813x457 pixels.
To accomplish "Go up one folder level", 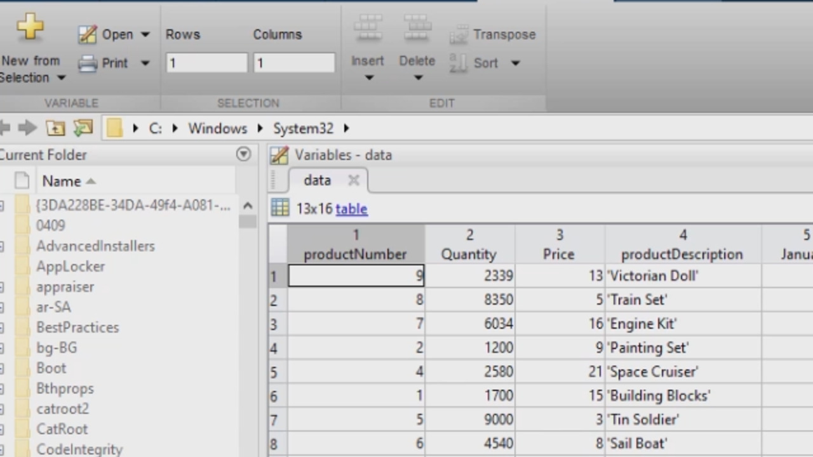I will point(55,128).
